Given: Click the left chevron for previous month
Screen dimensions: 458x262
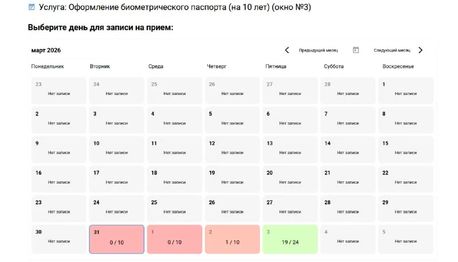Looking at the screenshot, I should click(287, 50).
